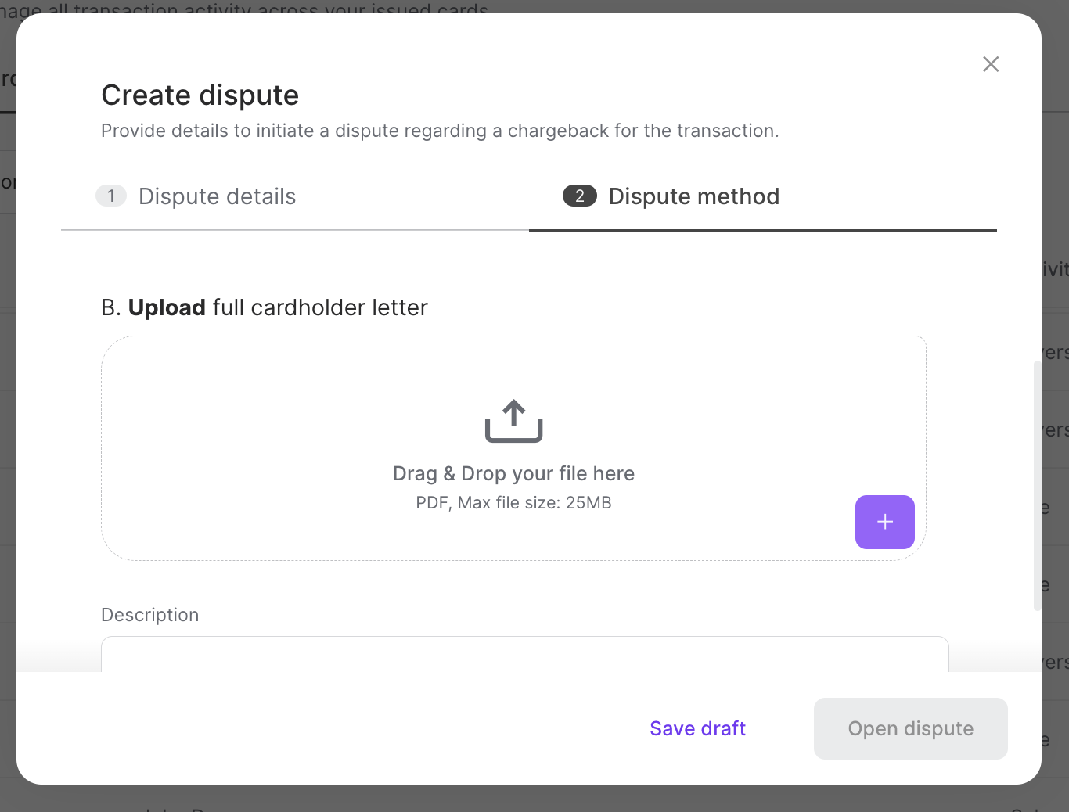The height and width of the screenshot is (812, 1069).
Task: Select the step 2 number badge
Action: [x=579, y=196]
